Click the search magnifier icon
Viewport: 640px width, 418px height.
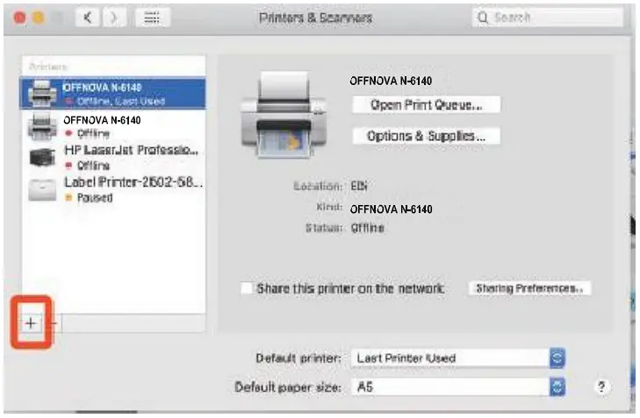[483, 18]
